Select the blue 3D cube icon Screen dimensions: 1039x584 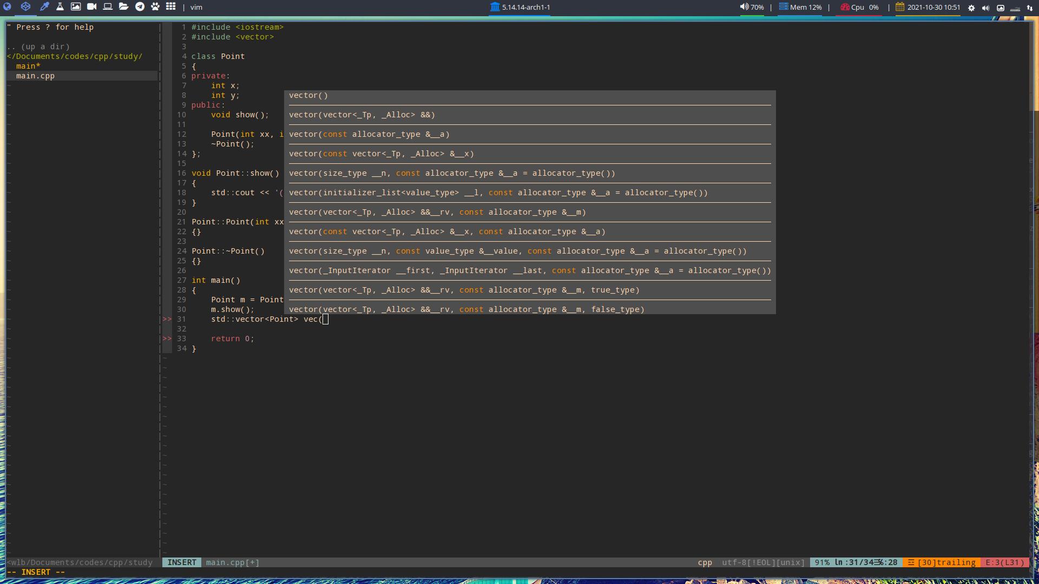click(x=26, y=7)
